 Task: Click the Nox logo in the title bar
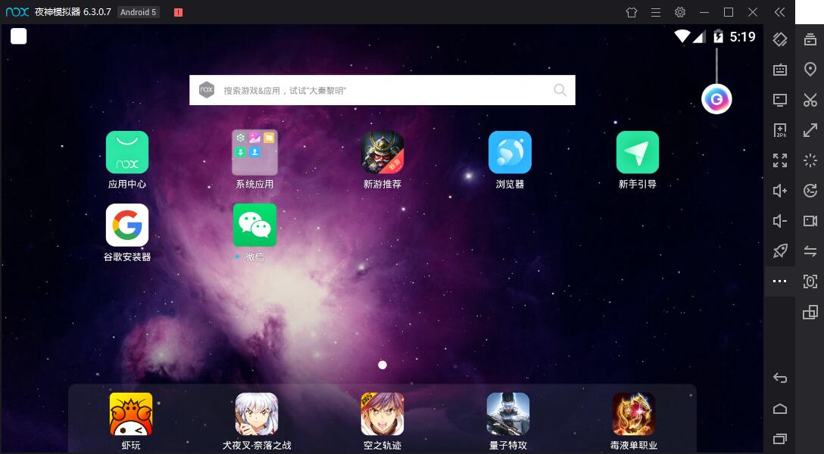point(17,12)
